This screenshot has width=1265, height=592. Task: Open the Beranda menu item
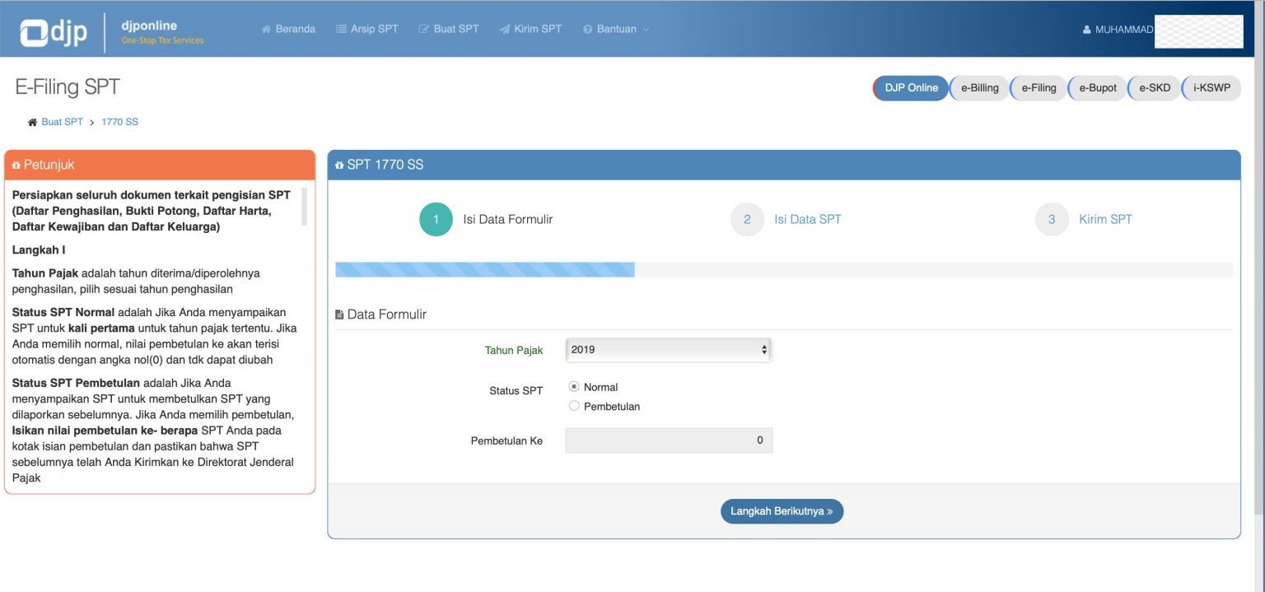tap(288, 28)
